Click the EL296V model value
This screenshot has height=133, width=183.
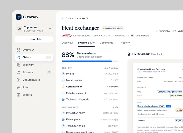115,80
